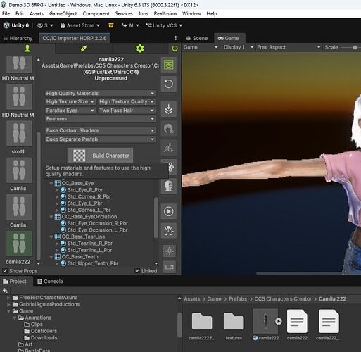Image resolution: width=361 pixels, height=352 pixels.
Task: Click the green power icon in importer panel
Action: [175, 49]
